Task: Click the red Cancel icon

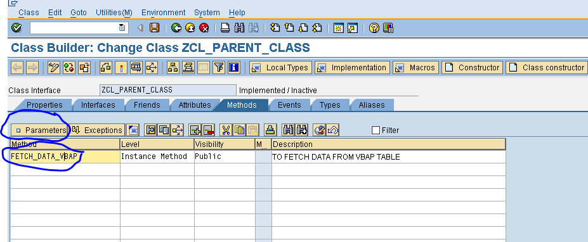Action: (x=204, y=28)
